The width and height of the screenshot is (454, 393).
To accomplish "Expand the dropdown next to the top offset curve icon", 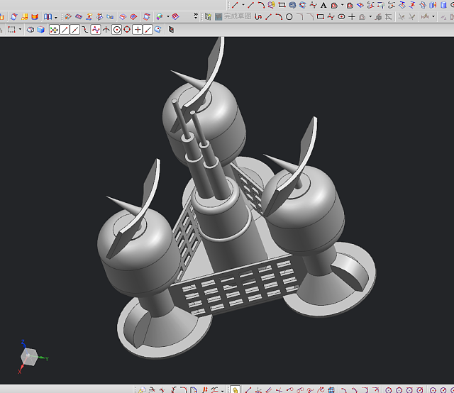I will (x=342, y=5).
